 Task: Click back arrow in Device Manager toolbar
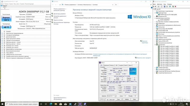(x=154, y=7)
